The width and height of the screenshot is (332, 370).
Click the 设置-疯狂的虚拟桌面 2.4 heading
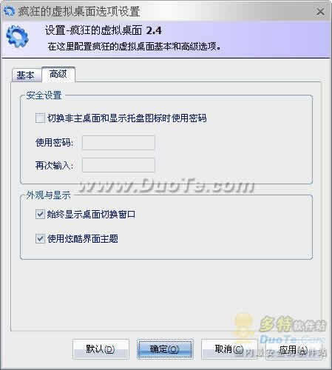(104, 30)
